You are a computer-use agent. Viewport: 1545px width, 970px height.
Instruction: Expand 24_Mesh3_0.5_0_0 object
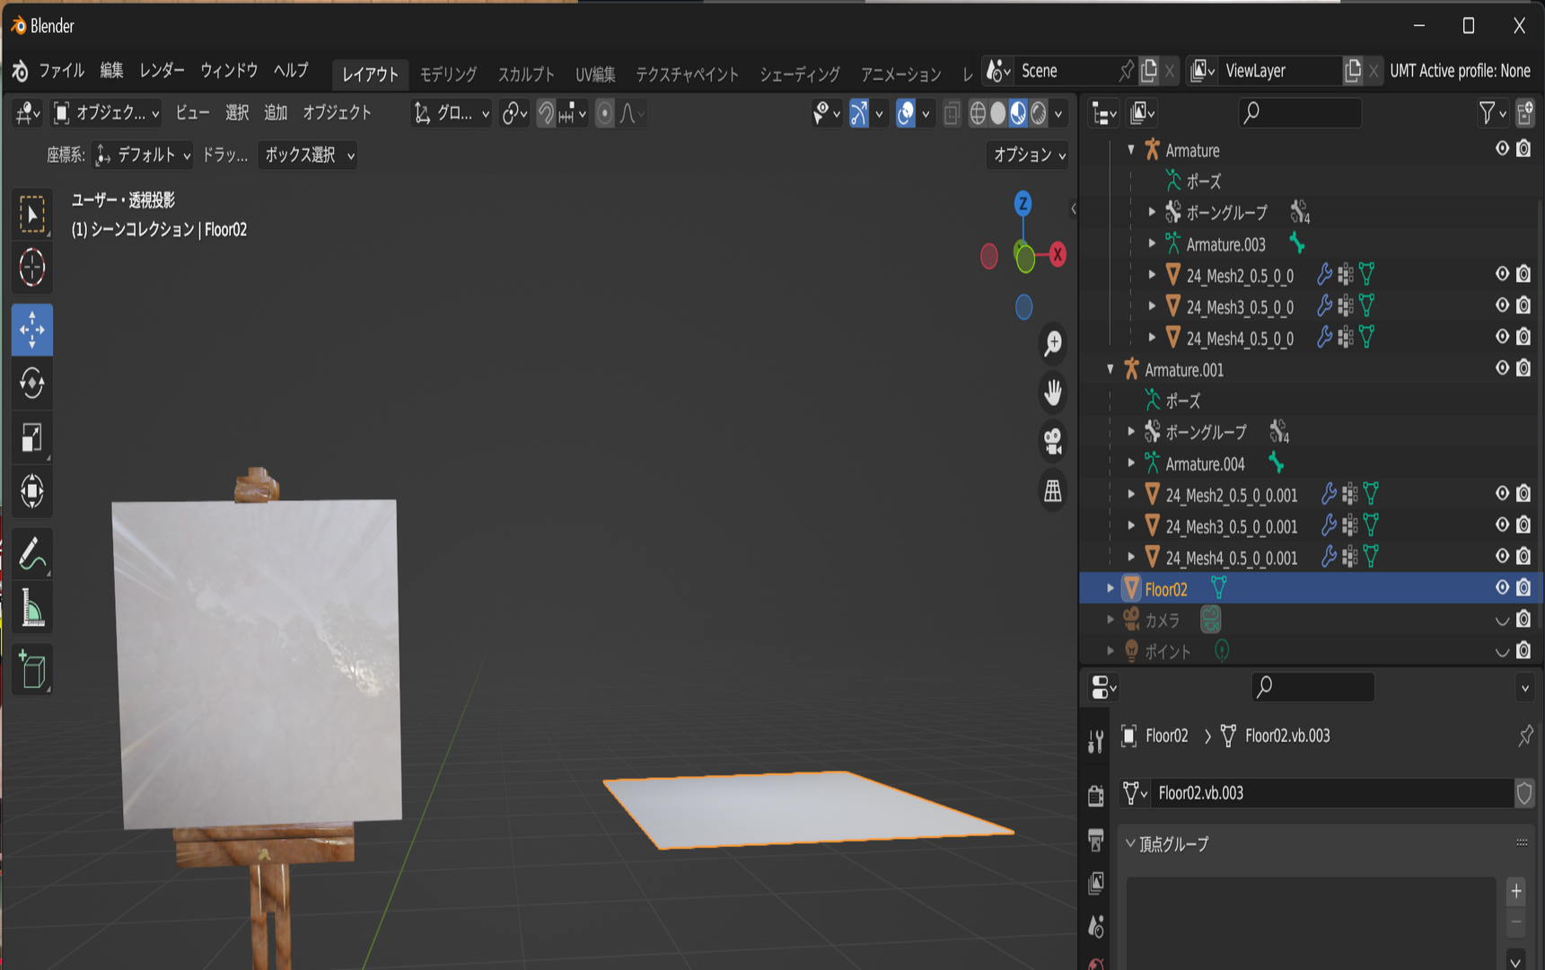(x=1152, y=306)
